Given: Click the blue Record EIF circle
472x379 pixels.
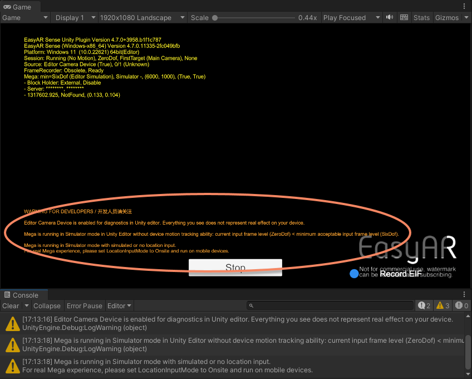Looking at the screenshot, I should (x=354, y=274).
